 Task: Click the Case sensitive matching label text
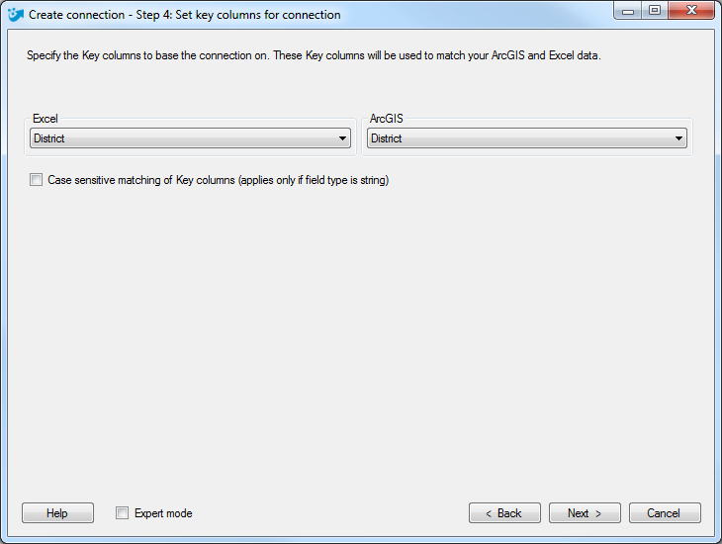click(x=219, y=180)
